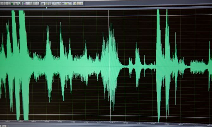The width and height of the screenshot is (212, 127).
Task: Click the final icon at the toolbar's right end
Action: point(82,3)
